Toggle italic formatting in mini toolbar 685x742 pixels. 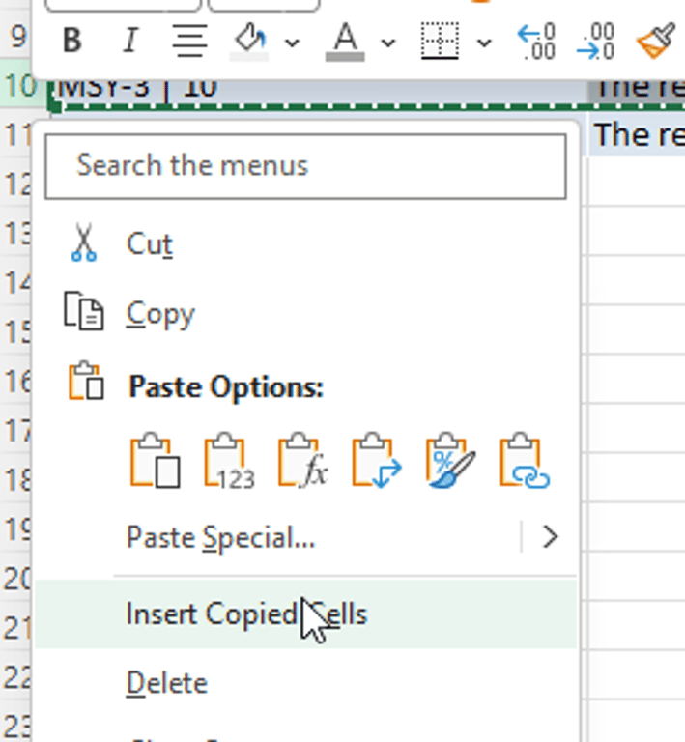point(129,42)
